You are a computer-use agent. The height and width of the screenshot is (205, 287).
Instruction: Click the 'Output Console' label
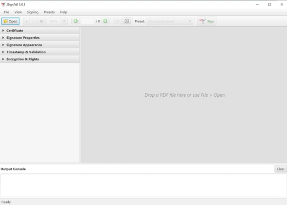click(x=13, y=169)
